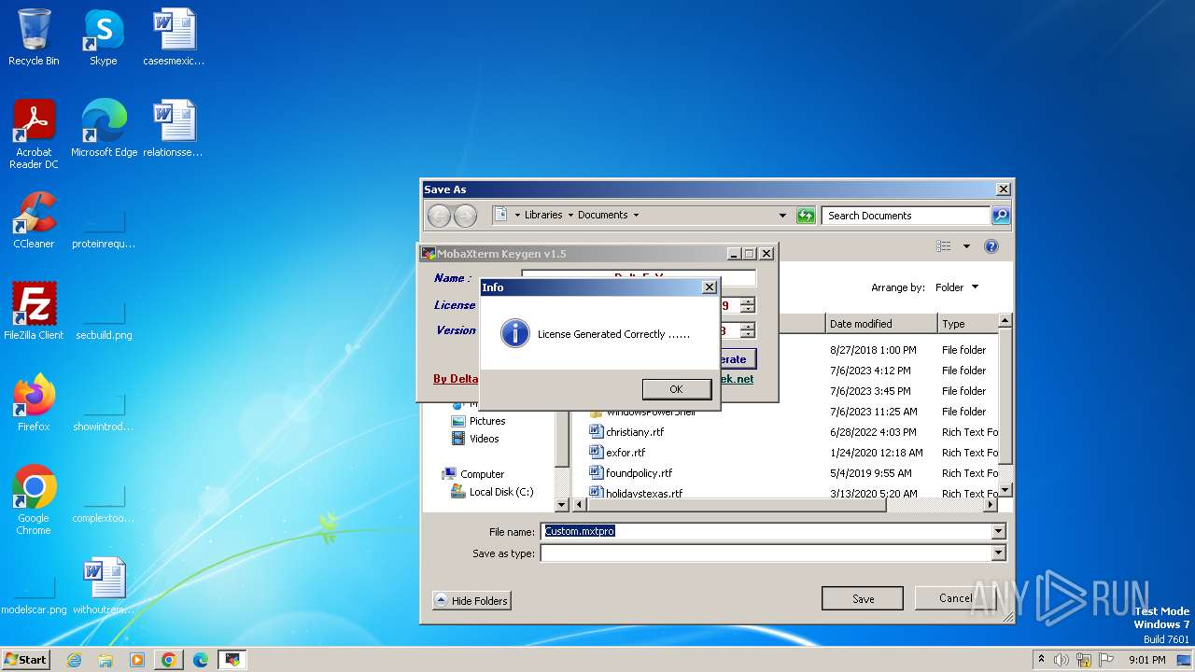1195x672 pixels.
Task: Open Microsoft Edge desktop shortcut
Action: tap(104, 129)
